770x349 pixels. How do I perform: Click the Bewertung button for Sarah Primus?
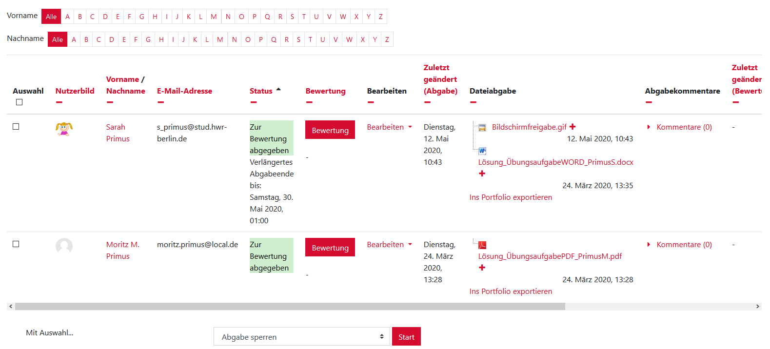(x=330, y=130)
